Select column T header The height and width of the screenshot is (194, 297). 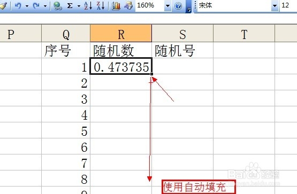tap(244, 33)
